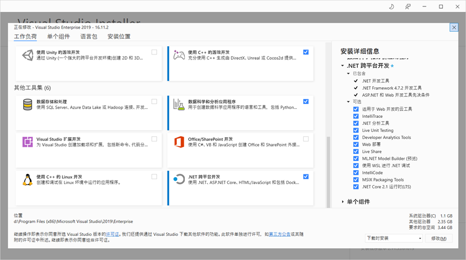Image resolution: width=466 pixels, height=260 pixels.
Task: Check the Linux development with C++ workload
Action: (154, 177)
